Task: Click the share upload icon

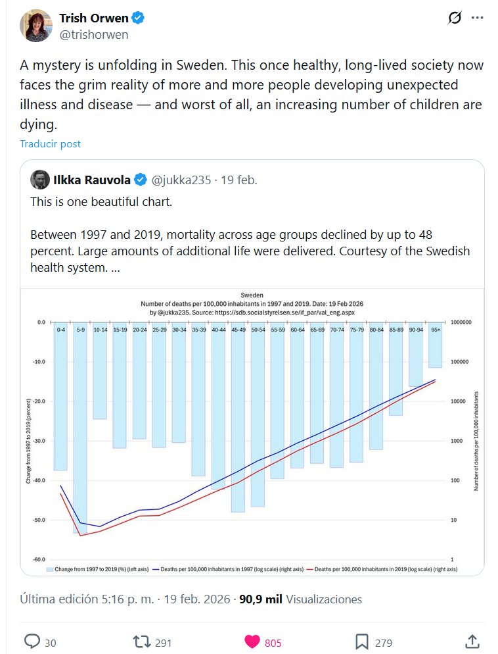Action: point(472,641)
